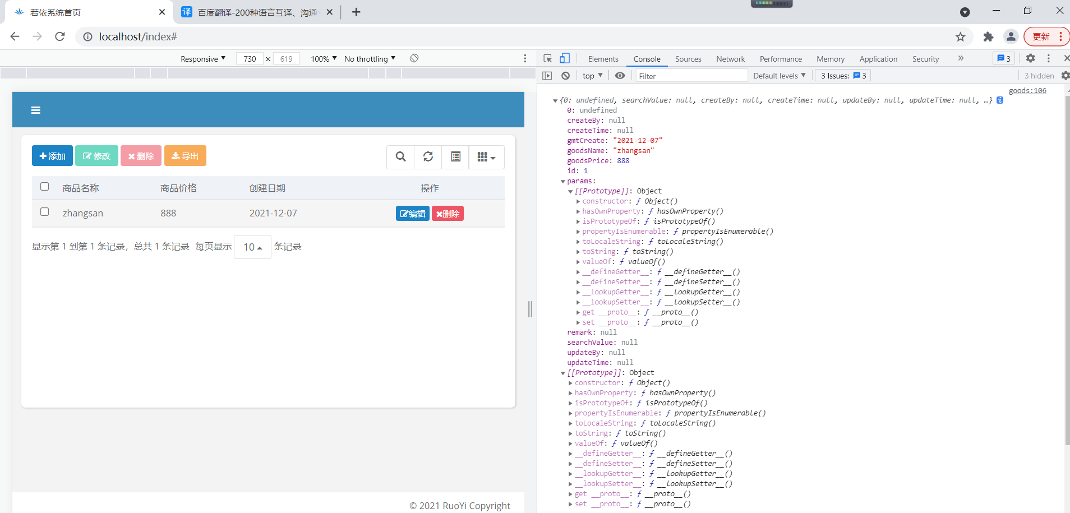Click the 商品价格 column header
Viewport: 1070px width, 513px height.
(178, 188)
